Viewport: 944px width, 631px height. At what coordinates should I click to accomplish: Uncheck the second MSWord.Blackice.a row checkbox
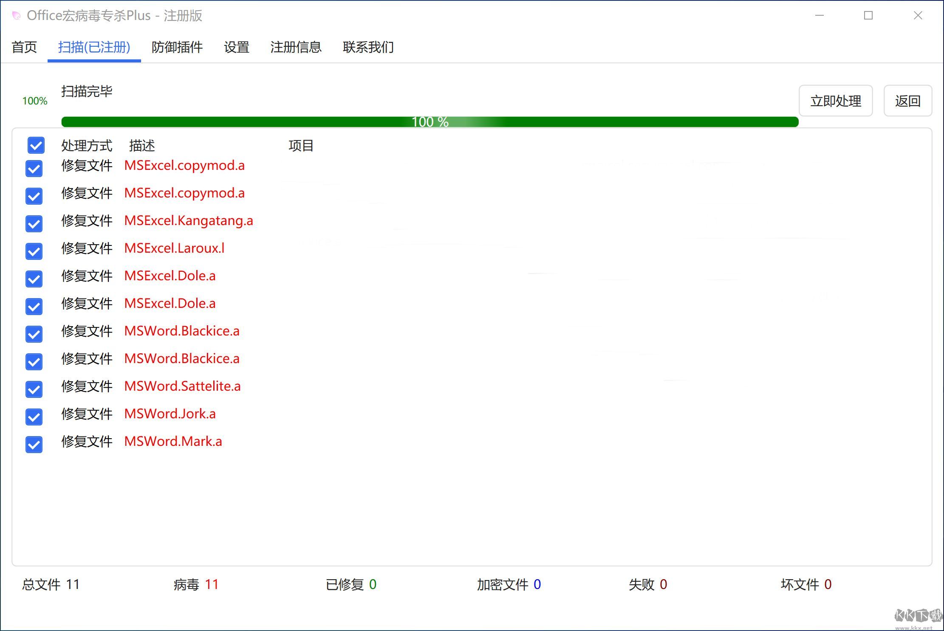(34, 362)
